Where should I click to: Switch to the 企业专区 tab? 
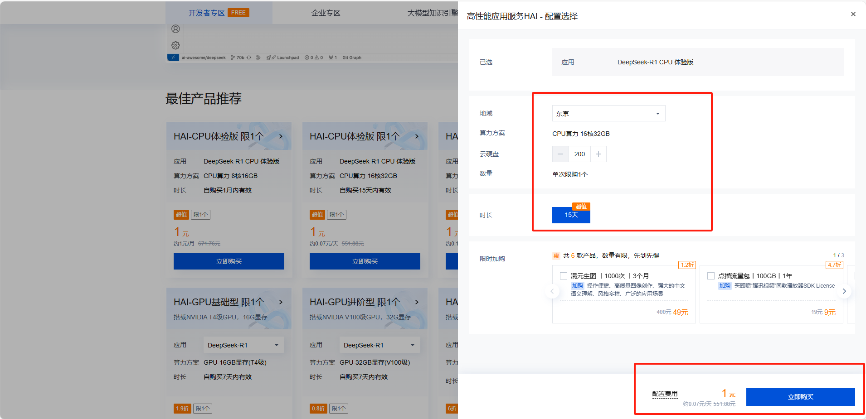[326, 13]
